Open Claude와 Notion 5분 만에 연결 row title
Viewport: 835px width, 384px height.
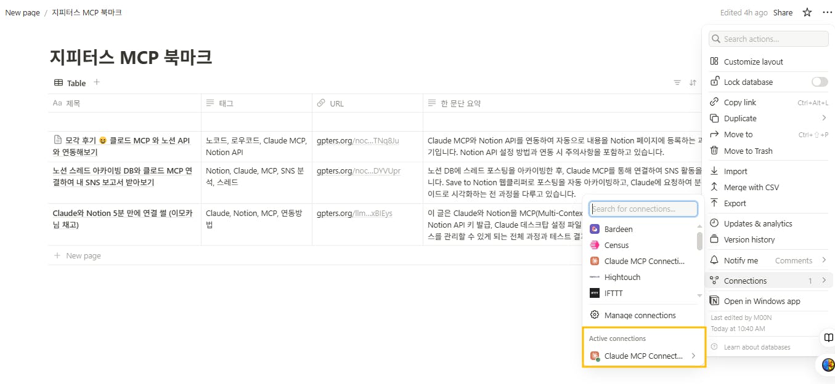[123, 218]
